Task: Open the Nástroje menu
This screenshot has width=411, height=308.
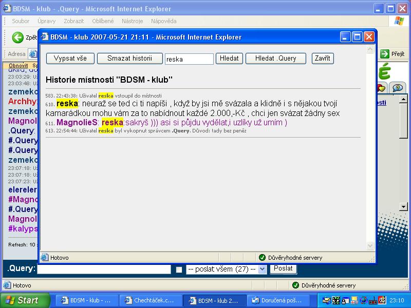Action: (x=133, y=21)
